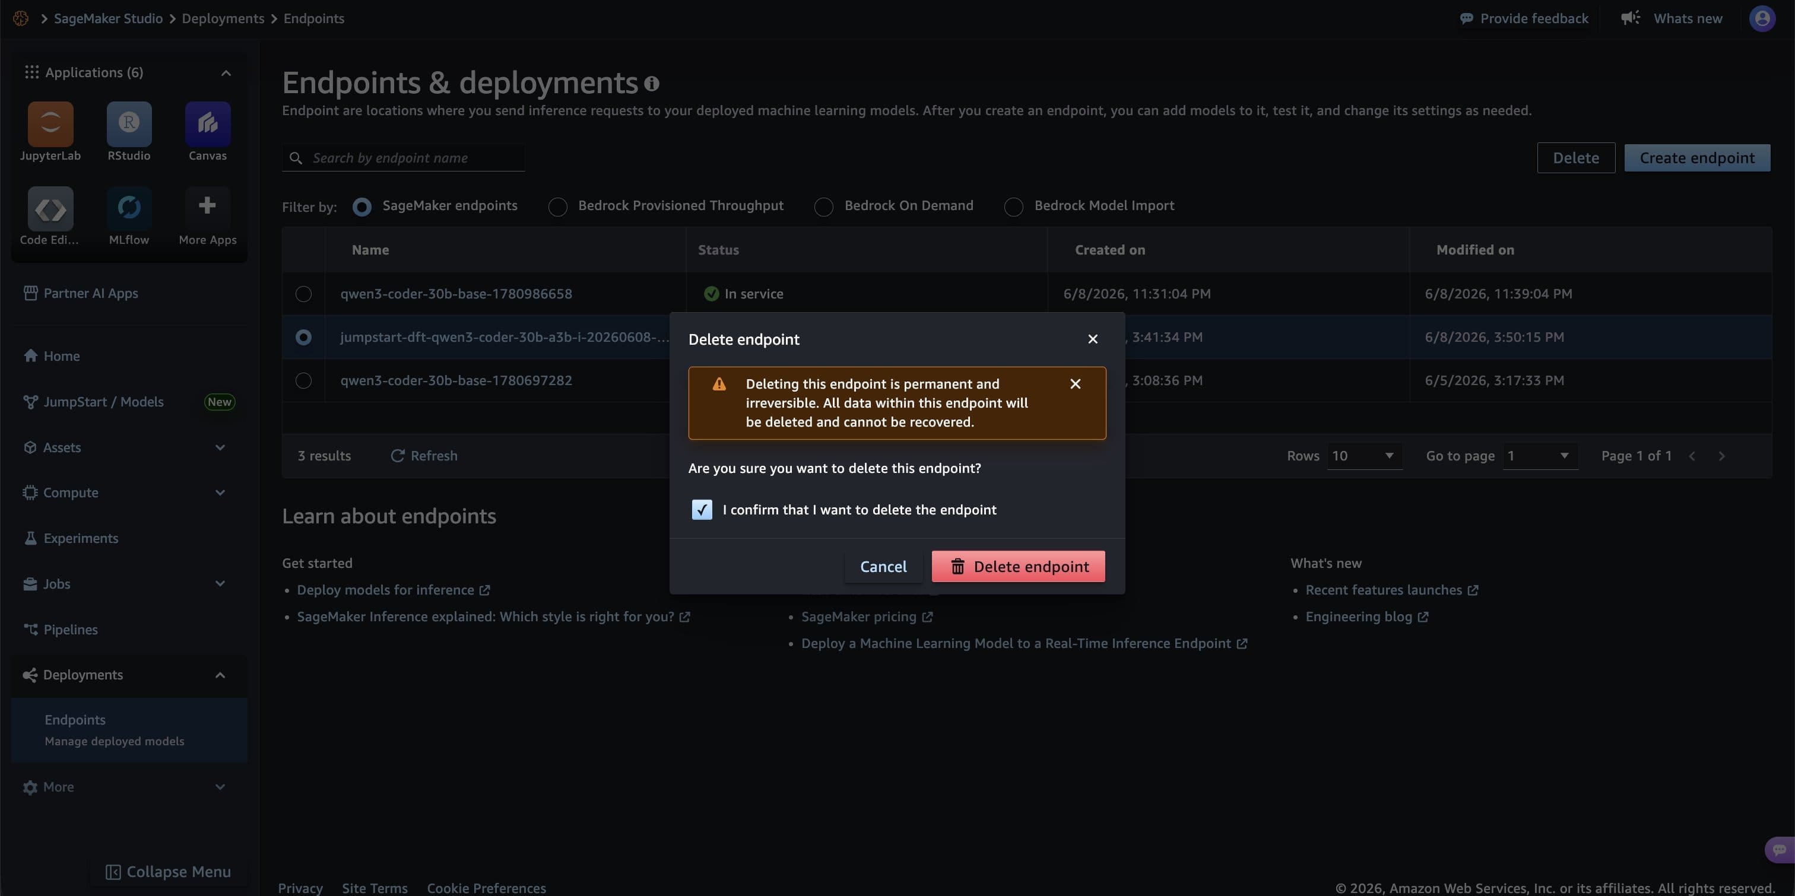Select the jumpstart-dft-qwen3-coder row radio button
This screenshot has height=896, width=1795.
click(303, 337)
